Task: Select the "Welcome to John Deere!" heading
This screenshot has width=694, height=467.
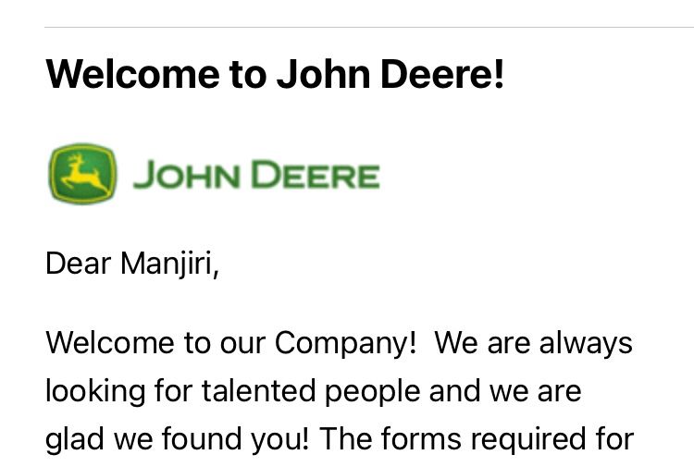Action: tap(275, 74)
